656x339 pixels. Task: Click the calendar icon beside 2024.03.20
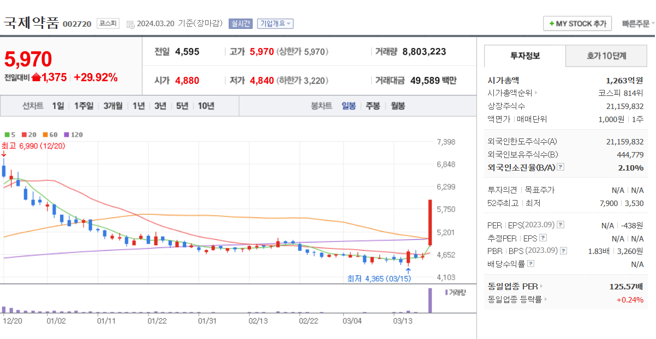130,24
